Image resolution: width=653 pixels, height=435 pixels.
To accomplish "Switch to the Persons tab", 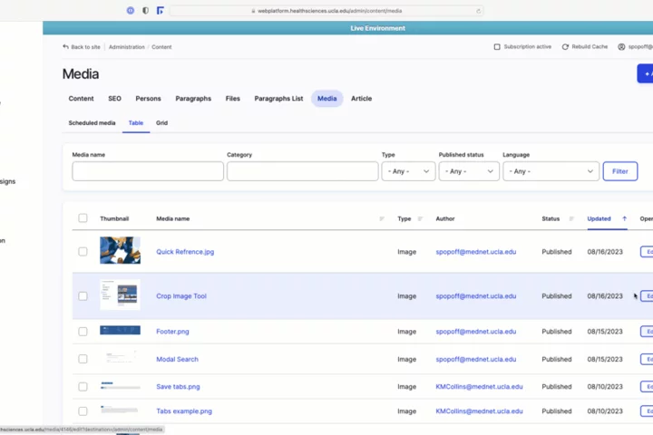I will [x=148, y=98].
